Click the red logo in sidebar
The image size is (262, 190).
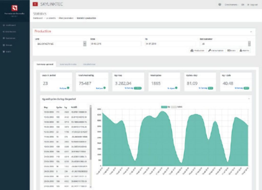point(15,8)
